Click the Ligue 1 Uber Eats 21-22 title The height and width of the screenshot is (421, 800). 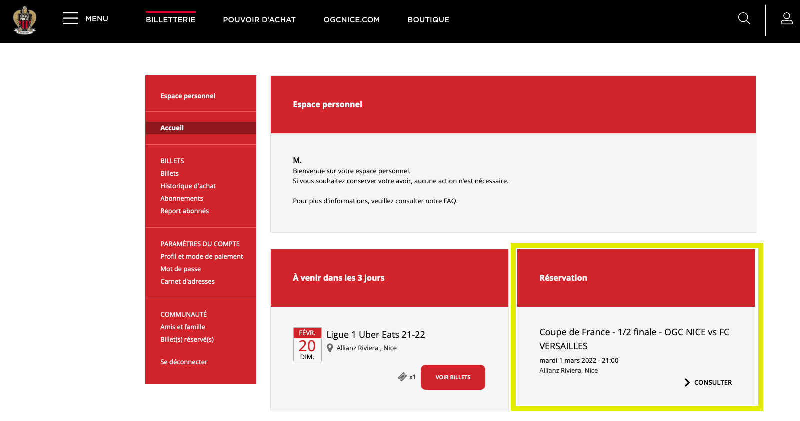click(376, 334)
